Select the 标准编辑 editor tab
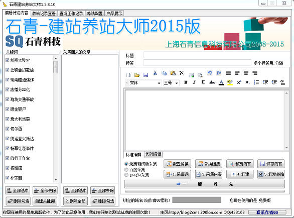 point(133,155)
